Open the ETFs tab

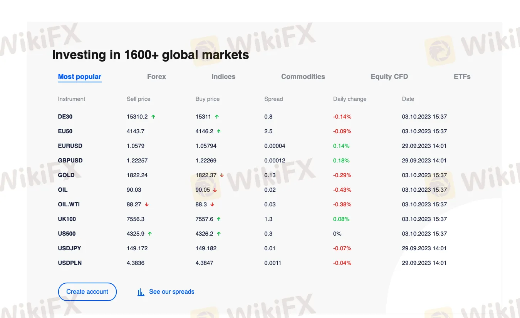(x=462, y=77)
